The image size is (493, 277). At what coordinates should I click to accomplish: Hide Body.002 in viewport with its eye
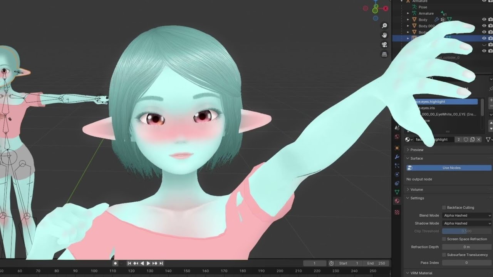[484, 26]
